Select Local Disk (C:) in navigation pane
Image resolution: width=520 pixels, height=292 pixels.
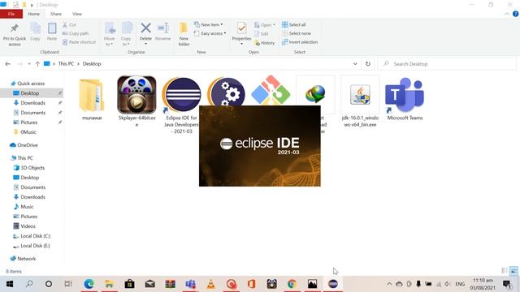click(35, 236)
